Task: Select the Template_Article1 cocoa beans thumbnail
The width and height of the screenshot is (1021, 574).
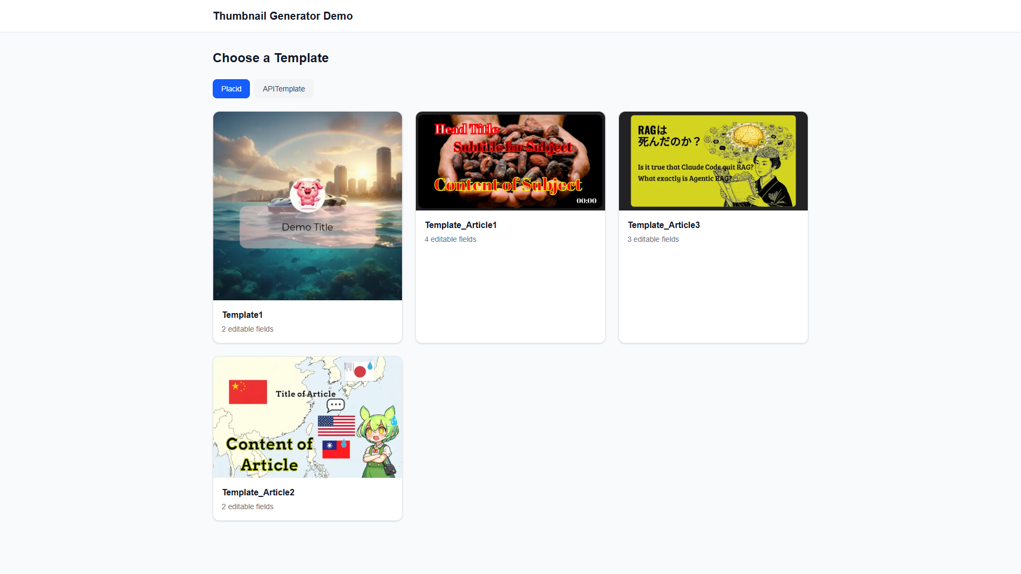Action: 510,161
